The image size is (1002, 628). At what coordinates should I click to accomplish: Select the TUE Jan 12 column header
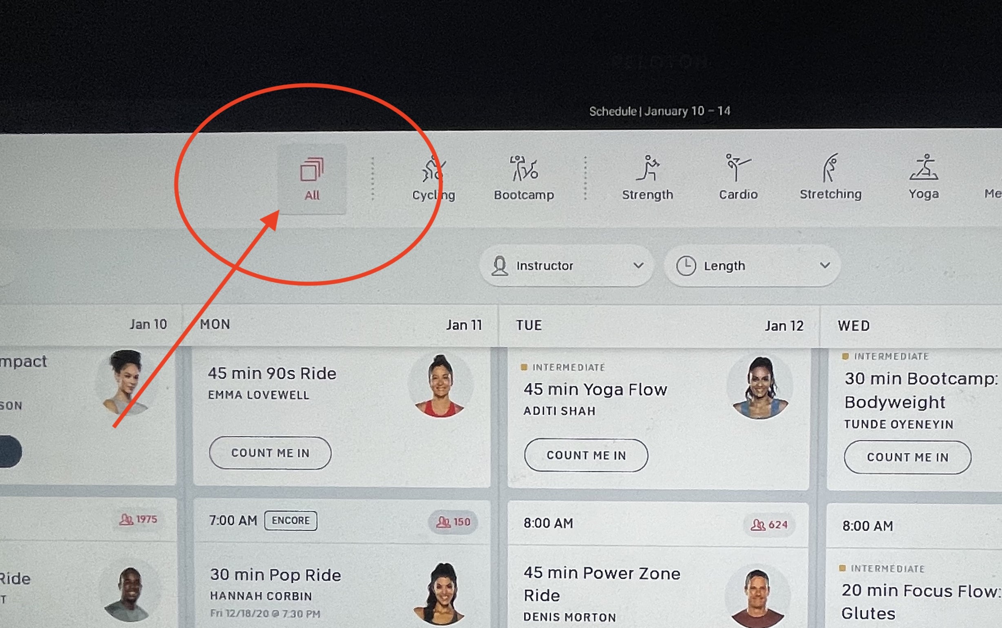coord(659,325)
